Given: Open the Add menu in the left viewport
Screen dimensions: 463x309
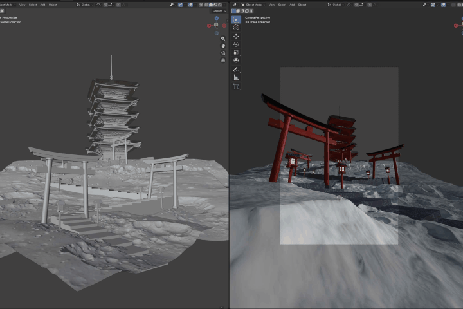Looking at the screenshot, I should 42,5.
